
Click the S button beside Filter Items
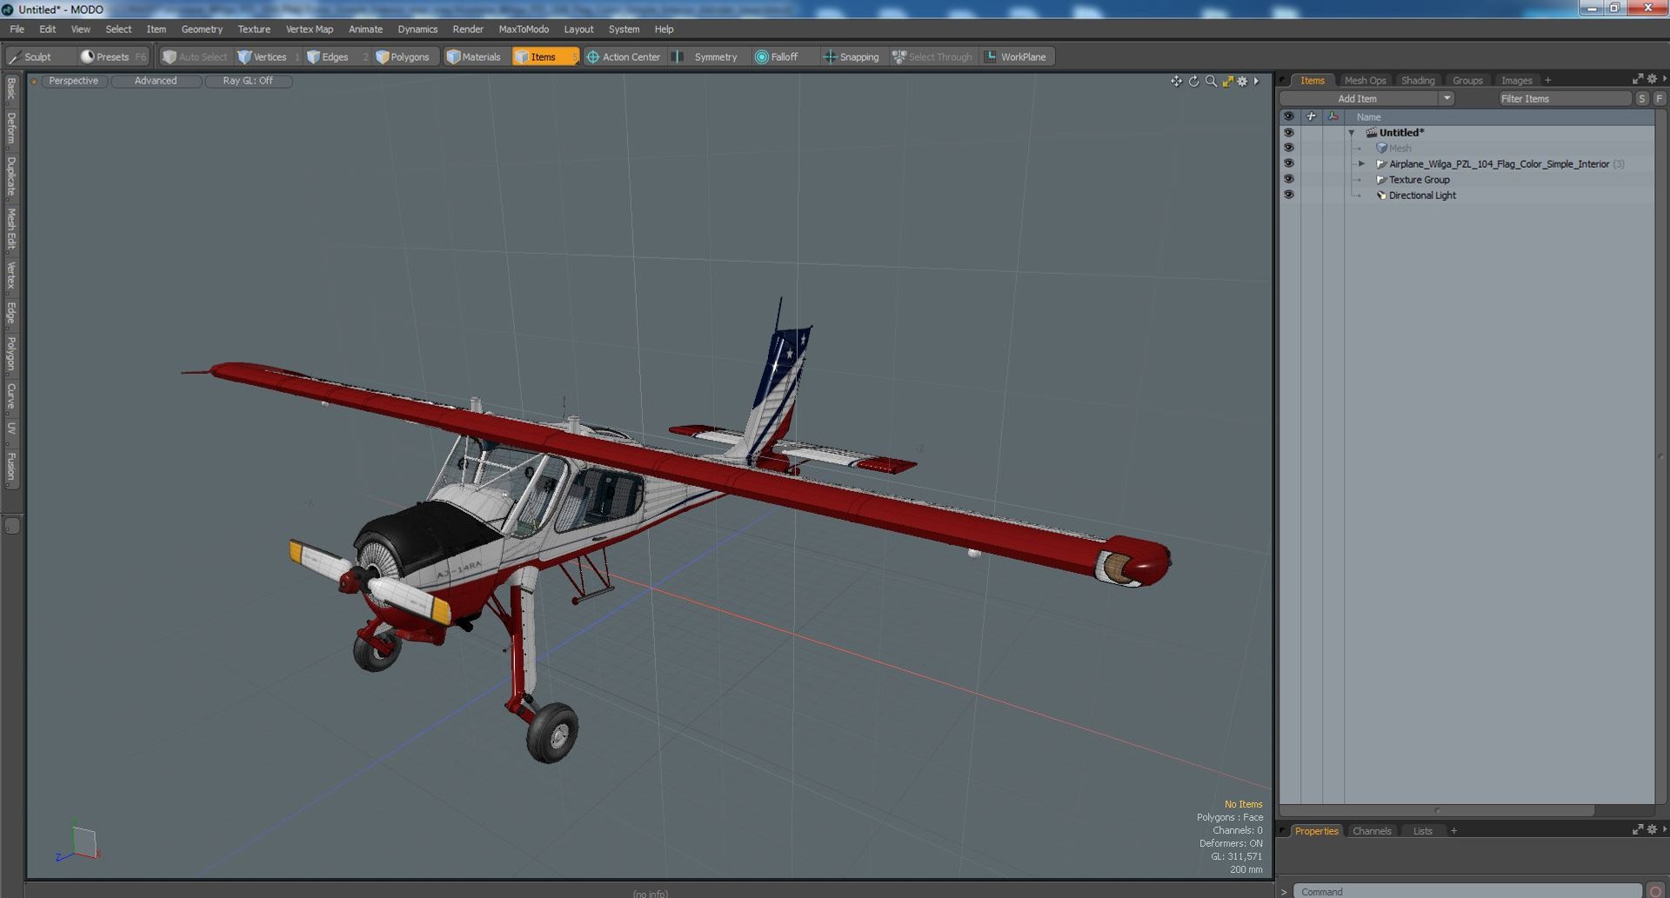pos(1641,99)
